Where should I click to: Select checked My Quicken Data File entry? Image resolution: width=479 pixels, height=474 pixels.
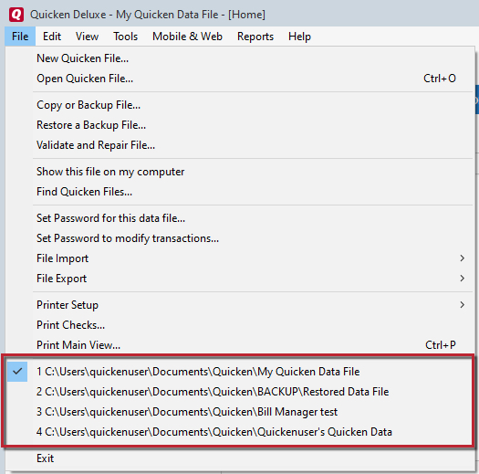tap(239, 372)
